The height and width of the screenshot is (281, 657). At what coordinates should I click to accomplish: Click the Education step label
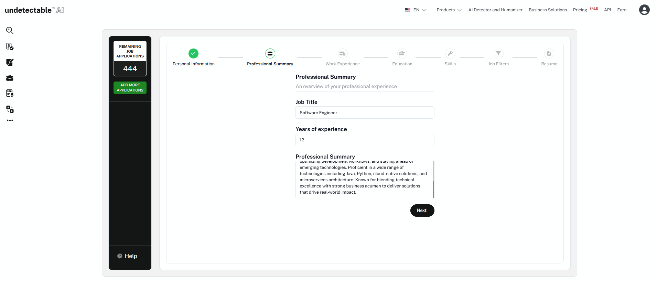[x=402, y=64]
